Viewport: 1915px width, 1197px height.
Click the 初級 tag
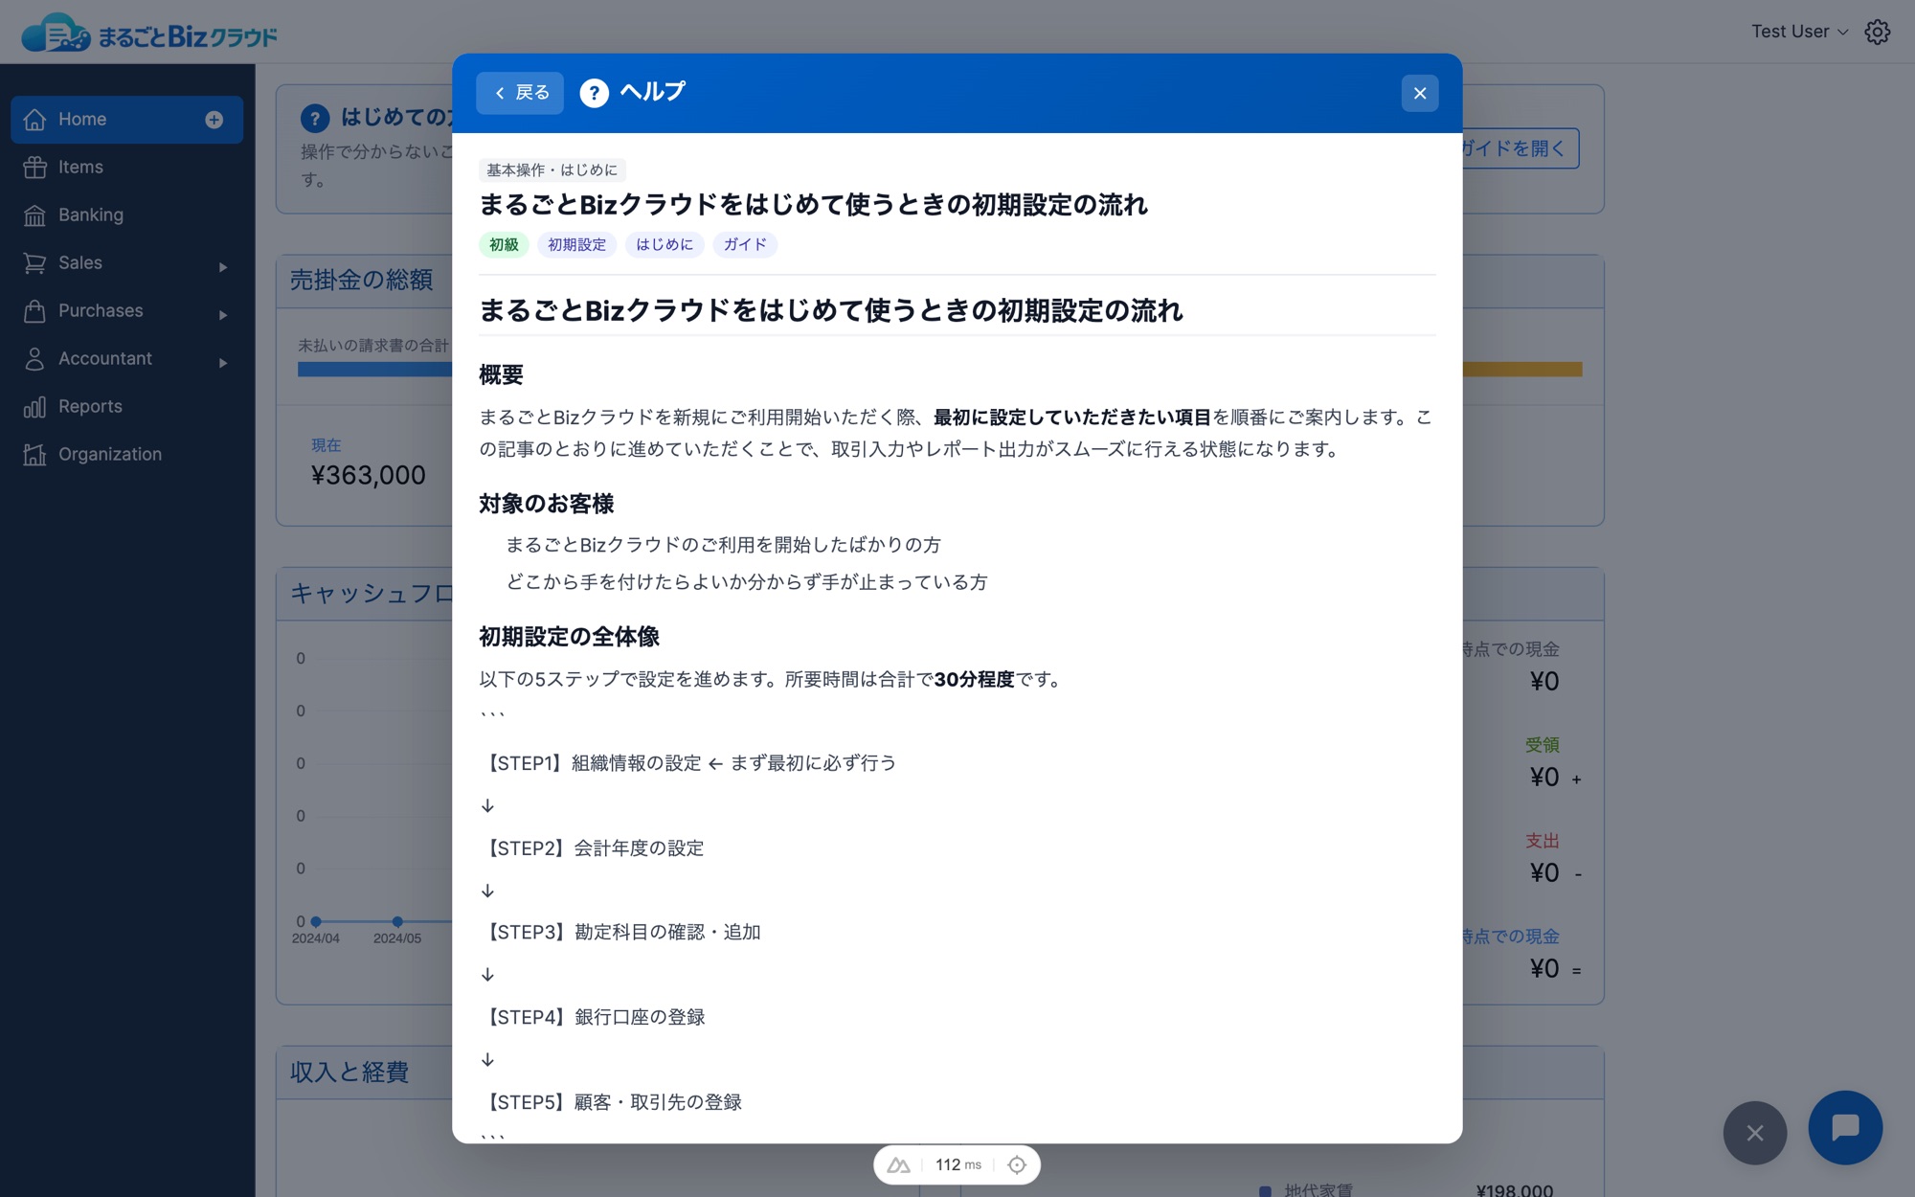tap(504, 245)
